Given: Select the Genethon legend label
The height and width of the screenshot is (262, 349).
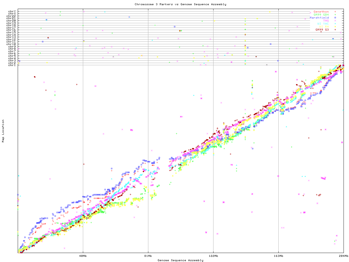Looking at the screenshot, I should tap(321, 12).
